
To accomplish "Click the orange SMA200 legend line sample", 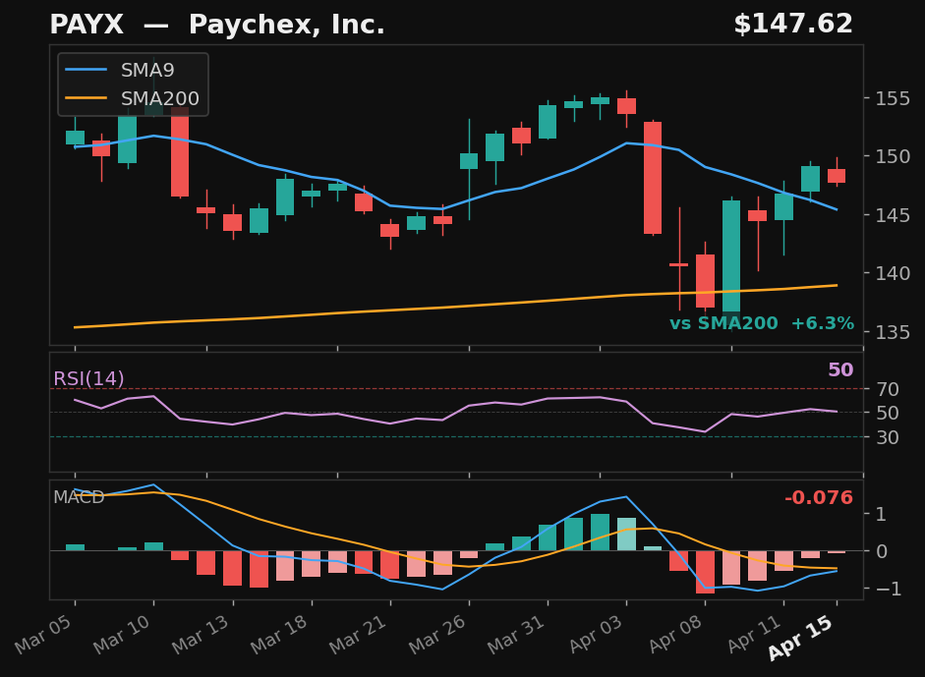I will 87,98.
